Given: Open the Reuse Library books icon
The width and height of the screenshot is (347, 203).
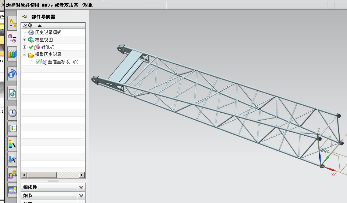Looking at the screenshot, I should point(12,54).
